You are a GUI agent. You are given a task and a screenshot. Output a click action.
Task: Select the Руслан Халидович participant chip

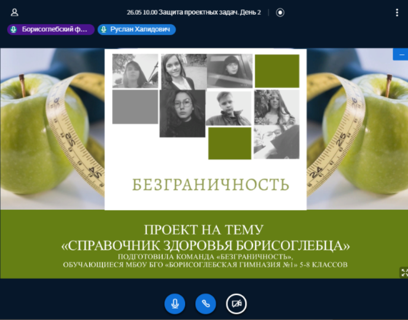[137, 30]
